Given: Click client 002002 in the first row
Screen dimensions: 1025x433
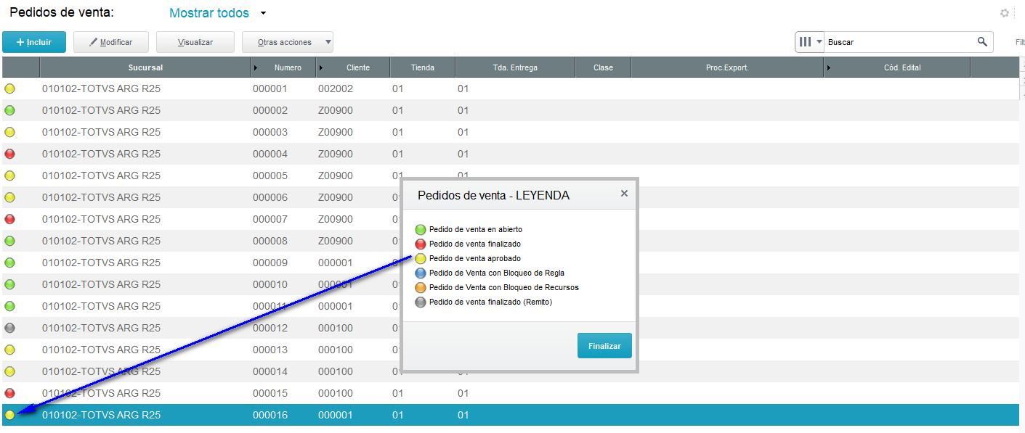Looking at the screenshot, I should point(336,89).
